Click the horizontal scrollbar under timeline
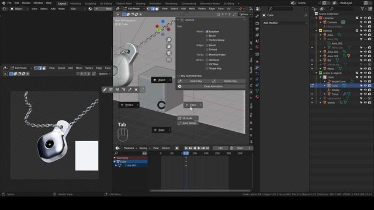The width and height of the screenshot is (374, 210). click(200, 191)
